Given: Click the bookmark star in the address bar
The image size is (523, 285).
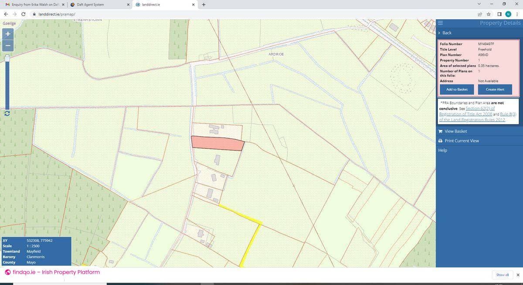Looking at the screenshot, I should click(489, 14).
